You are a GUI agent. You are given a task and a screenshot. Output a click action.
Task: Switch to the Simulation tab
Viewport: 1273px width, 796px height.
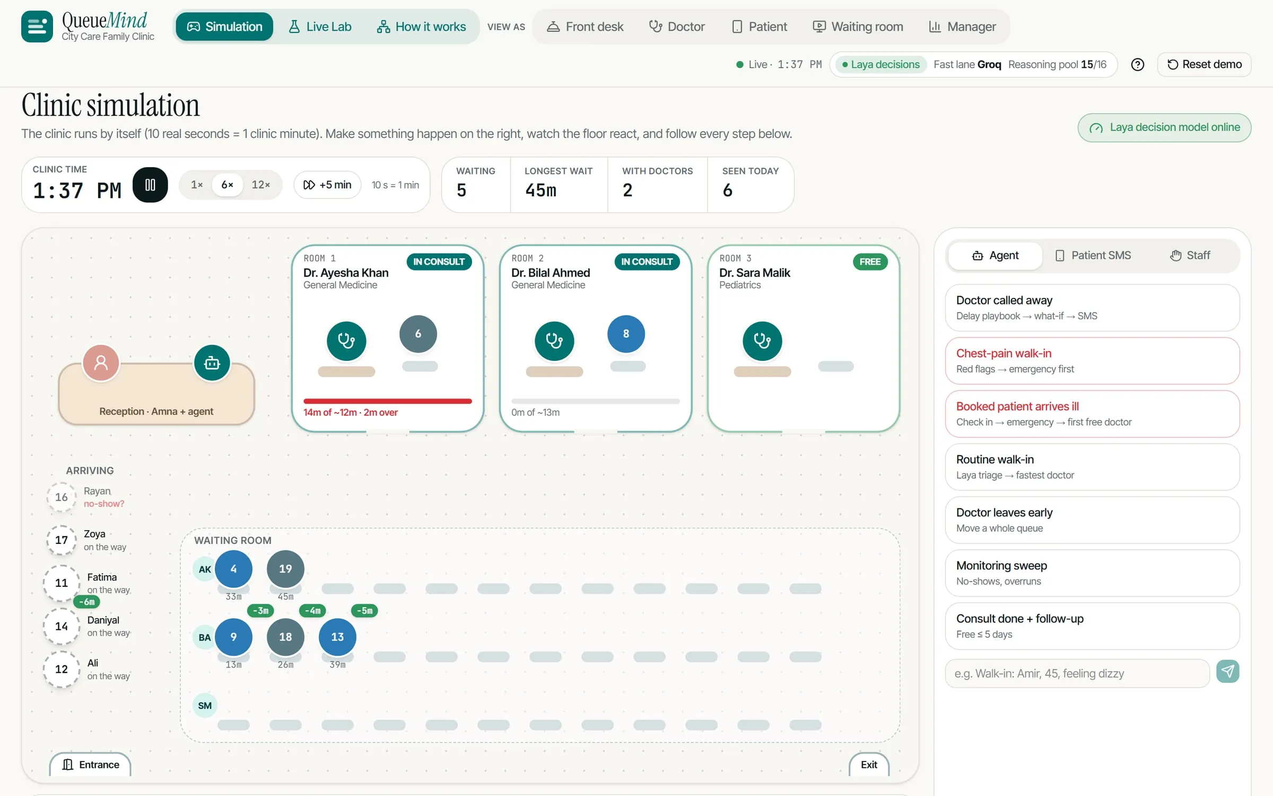coord(224,27)
